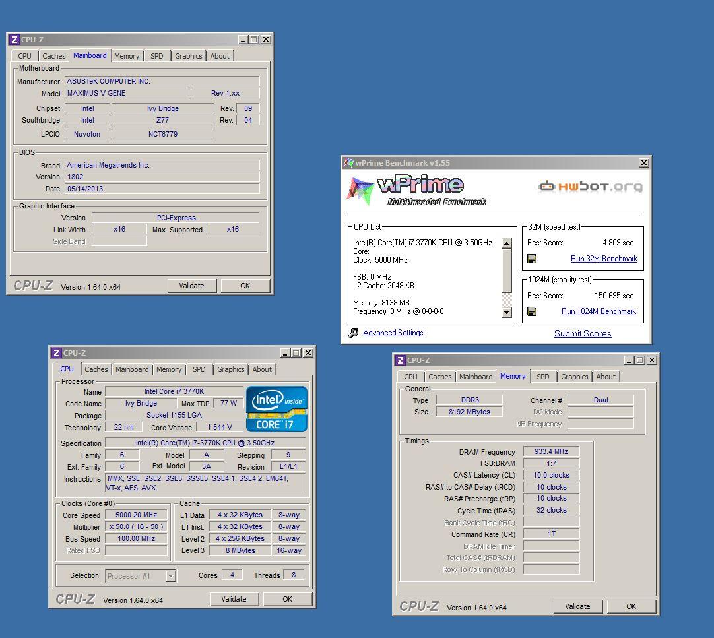Open the Memory tab in the Mainboard CPU-Z window
The image size is (714, 638).
(x=127, y=56)
